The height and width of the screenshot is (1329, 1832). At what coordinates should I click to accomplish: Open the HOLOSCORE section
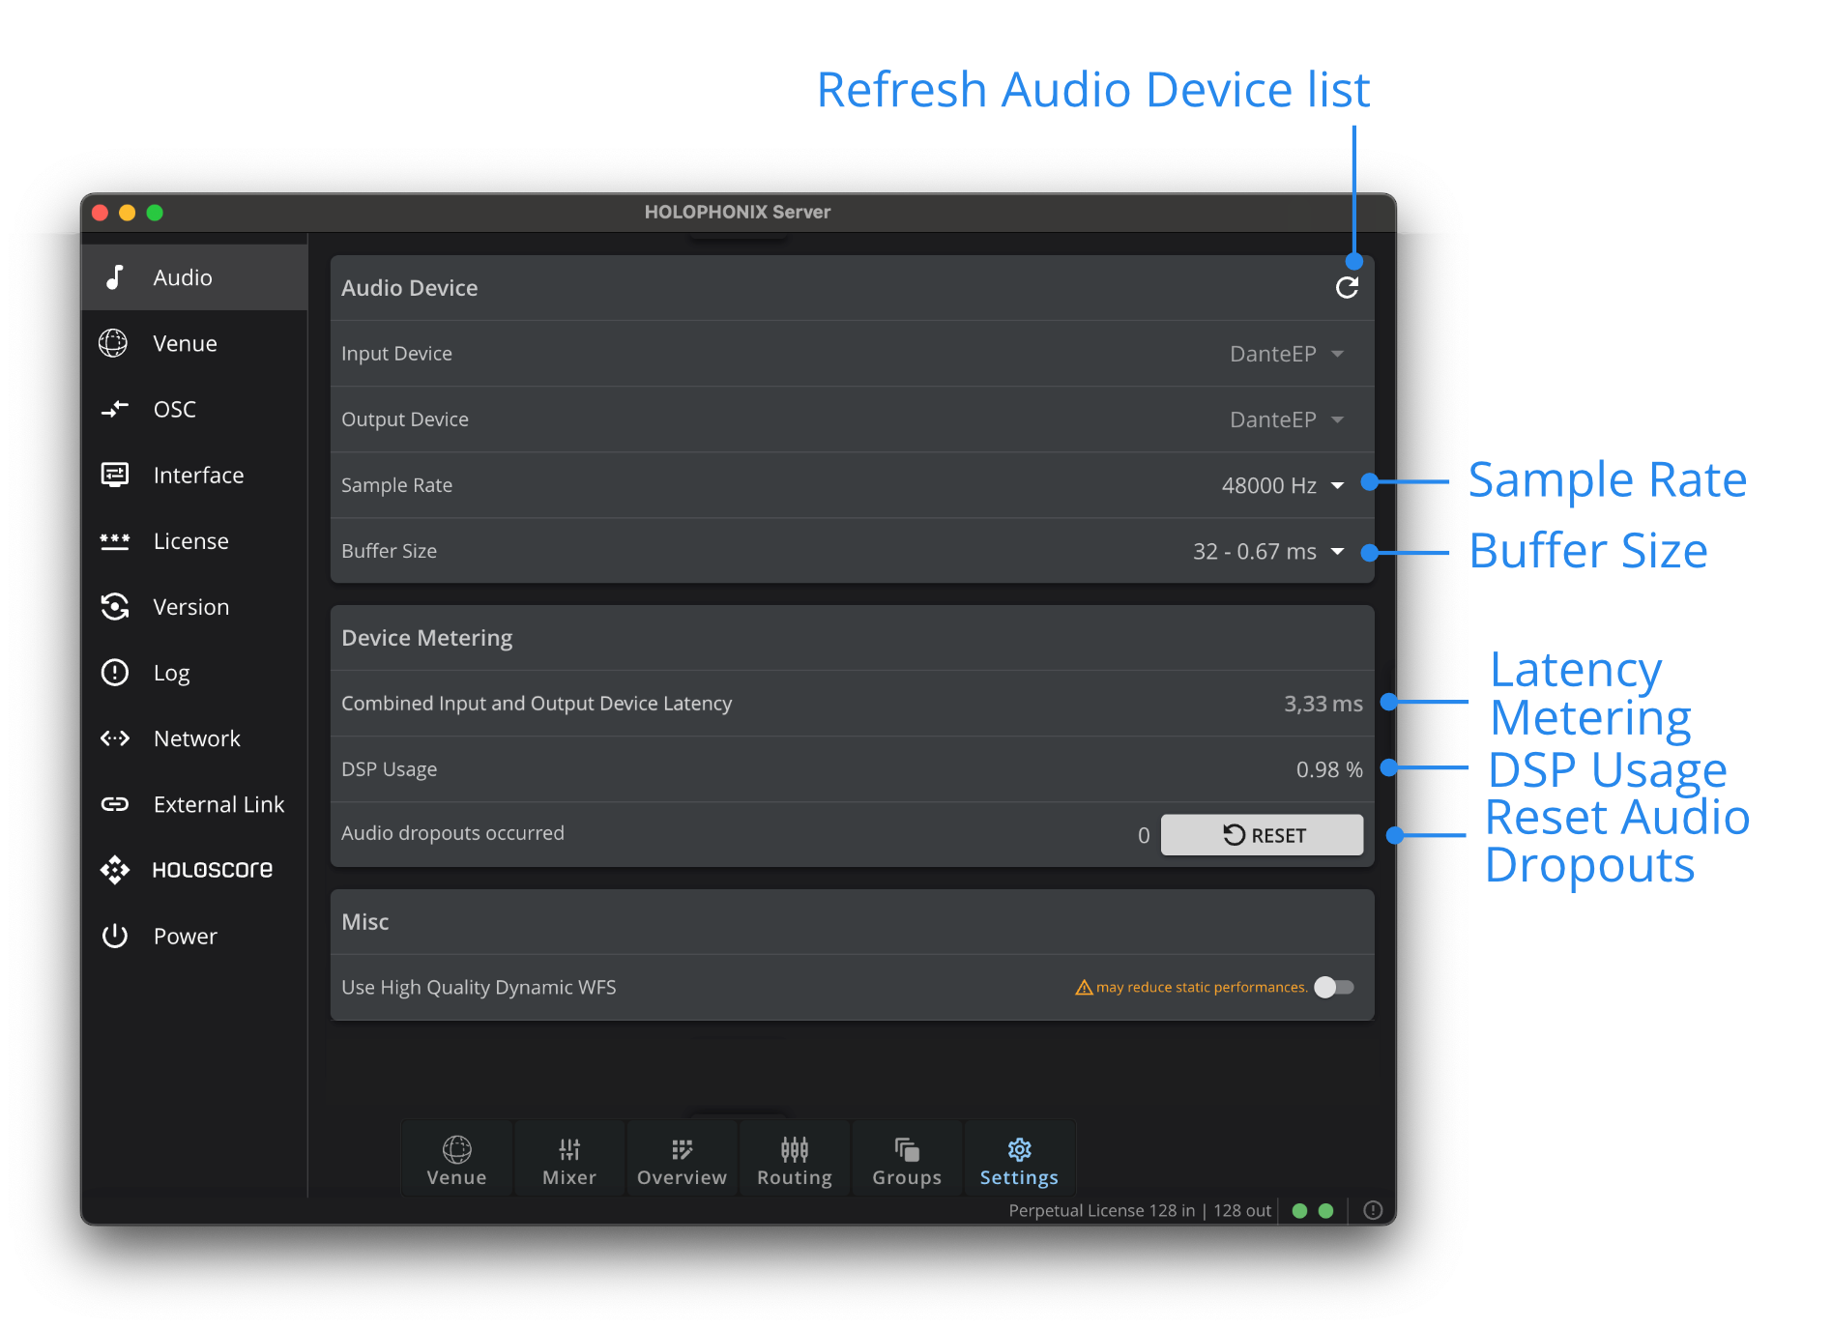point(211,870)
